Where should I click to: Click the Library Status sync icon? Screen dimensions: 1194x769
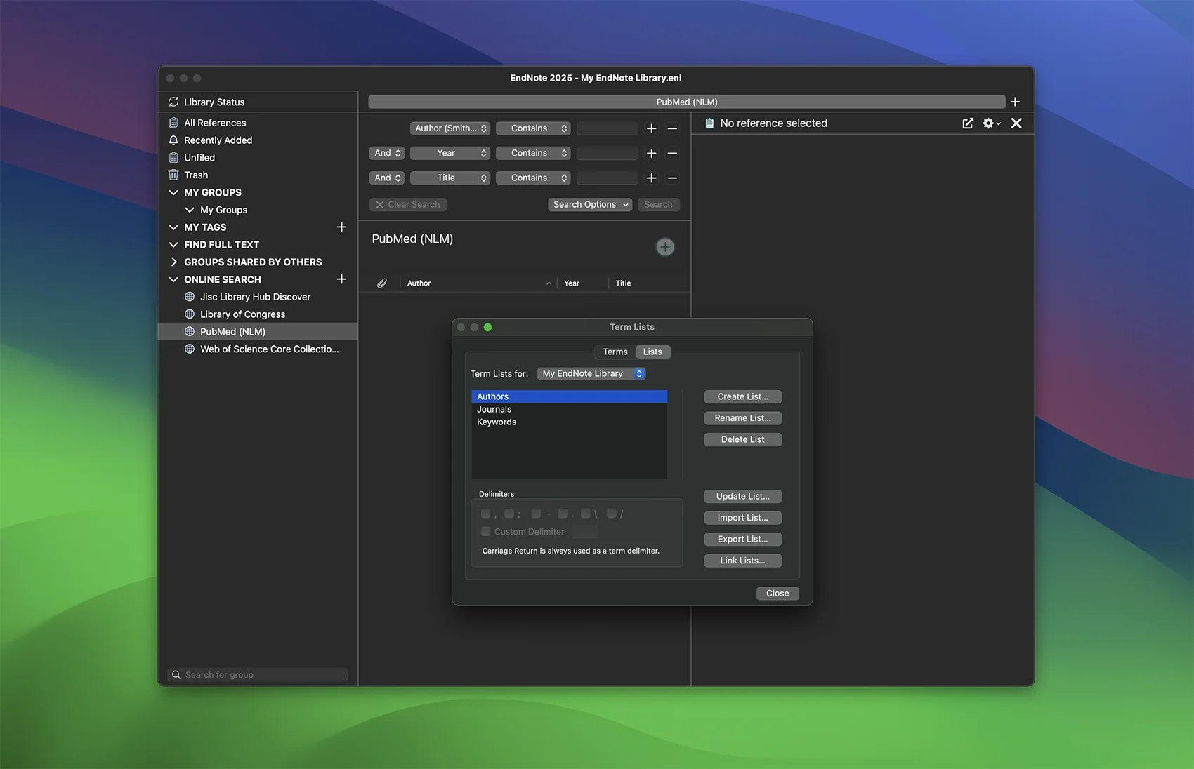tap(173, 102)
